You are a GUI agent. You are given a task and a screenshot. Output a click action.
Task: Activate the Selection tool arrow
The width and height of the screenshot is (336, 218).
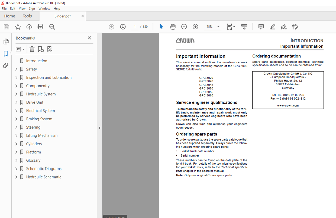tap(161, 27)
